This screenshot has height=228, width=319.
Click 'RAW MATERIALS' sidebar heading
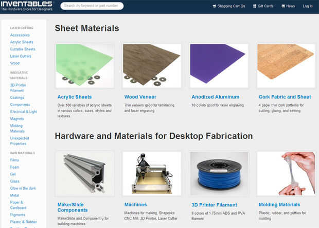tap(22, 153)
